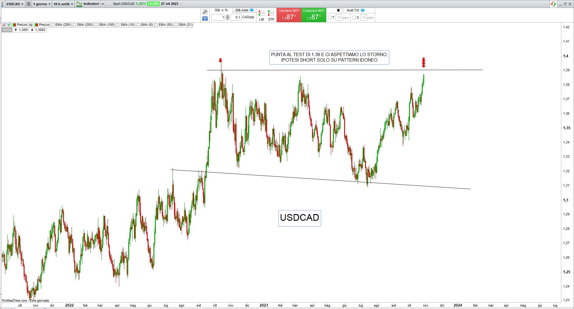Image resolution: width=574 pixels, height=309 pixels.
Task: Click the ProRealTime.com link
Action: [x=15, y=301]
